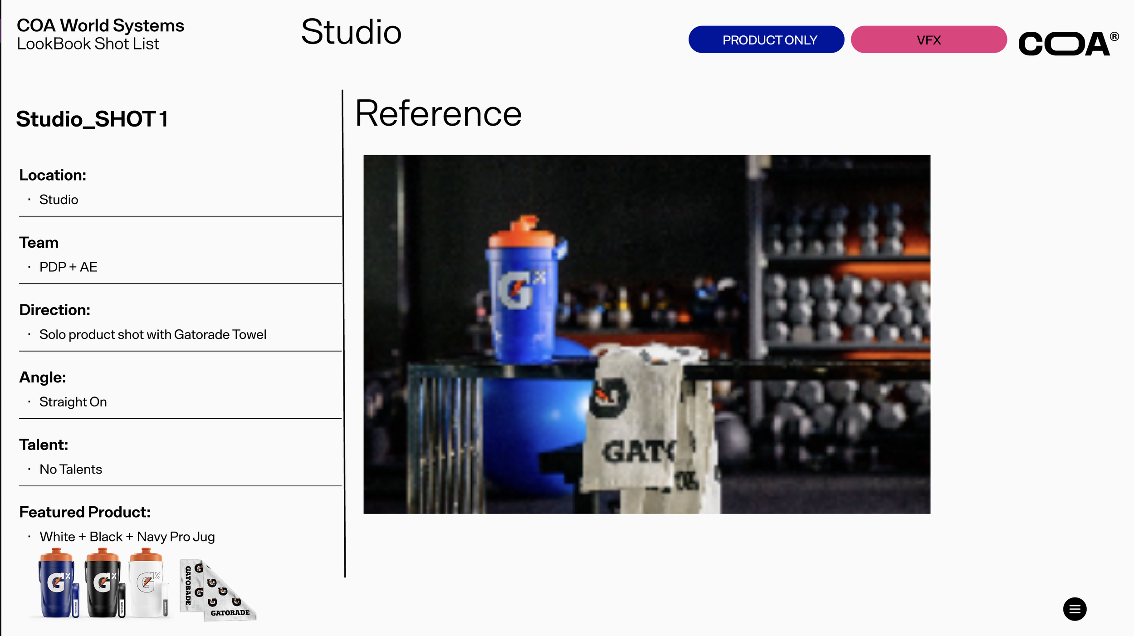Click the No Talents entry
The image size is (1134, 636).
click(x=71, y=469)
